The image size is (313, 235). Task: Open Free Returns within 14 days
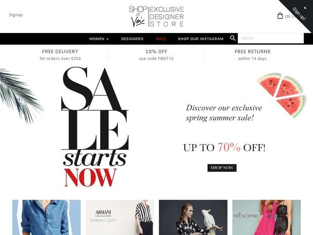coord(253,55)
